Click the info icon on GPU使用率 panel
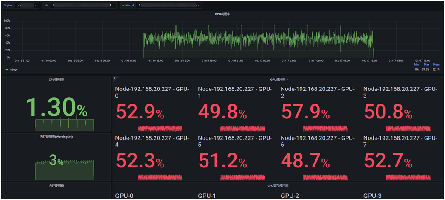The height and width of the screenshot is (200, 445). coord(114,77)
